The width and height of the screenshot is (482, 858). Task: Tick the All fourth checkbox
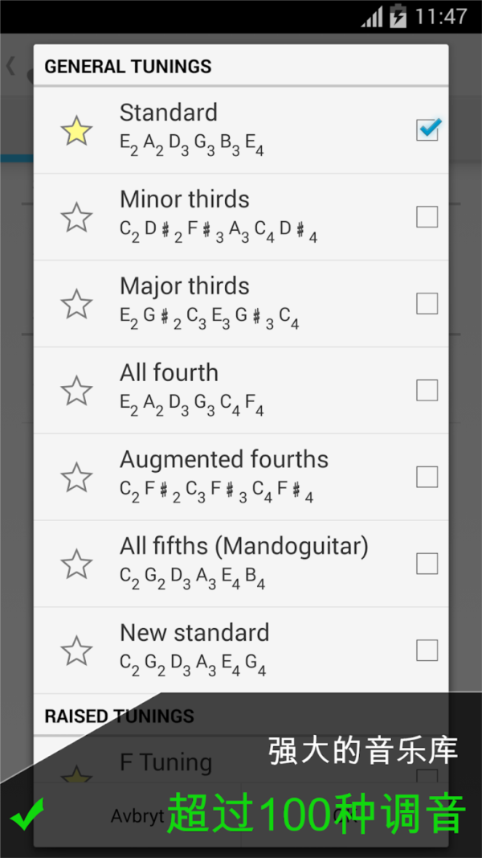427,391
